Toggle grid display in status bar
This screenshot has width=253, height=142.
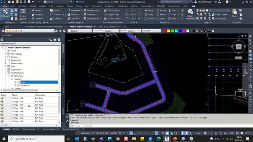(x=120, y=133)
